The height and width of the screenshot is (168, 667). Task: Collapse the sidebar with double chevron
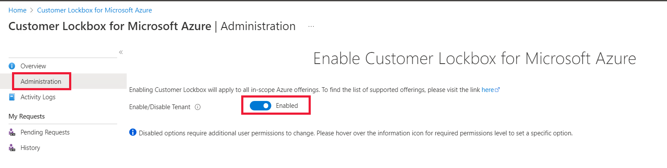pyautogui.click(x=121, y=52)
